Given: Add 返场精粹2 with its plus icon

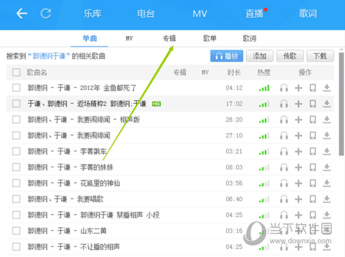Looking at the screenshot, I should (x=298, y=104).
